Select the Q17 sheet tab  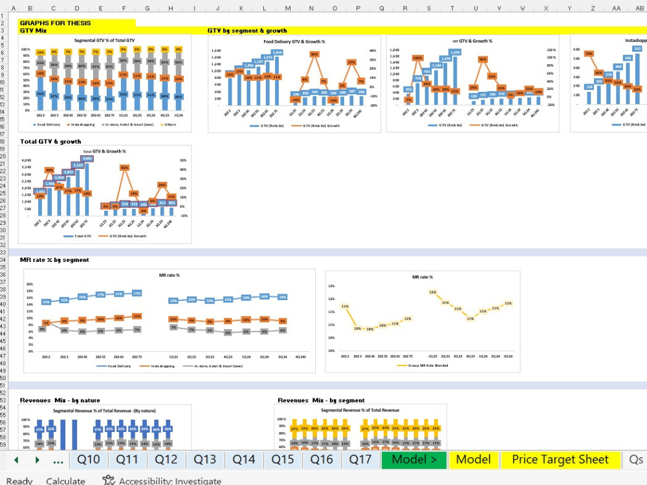360,459
